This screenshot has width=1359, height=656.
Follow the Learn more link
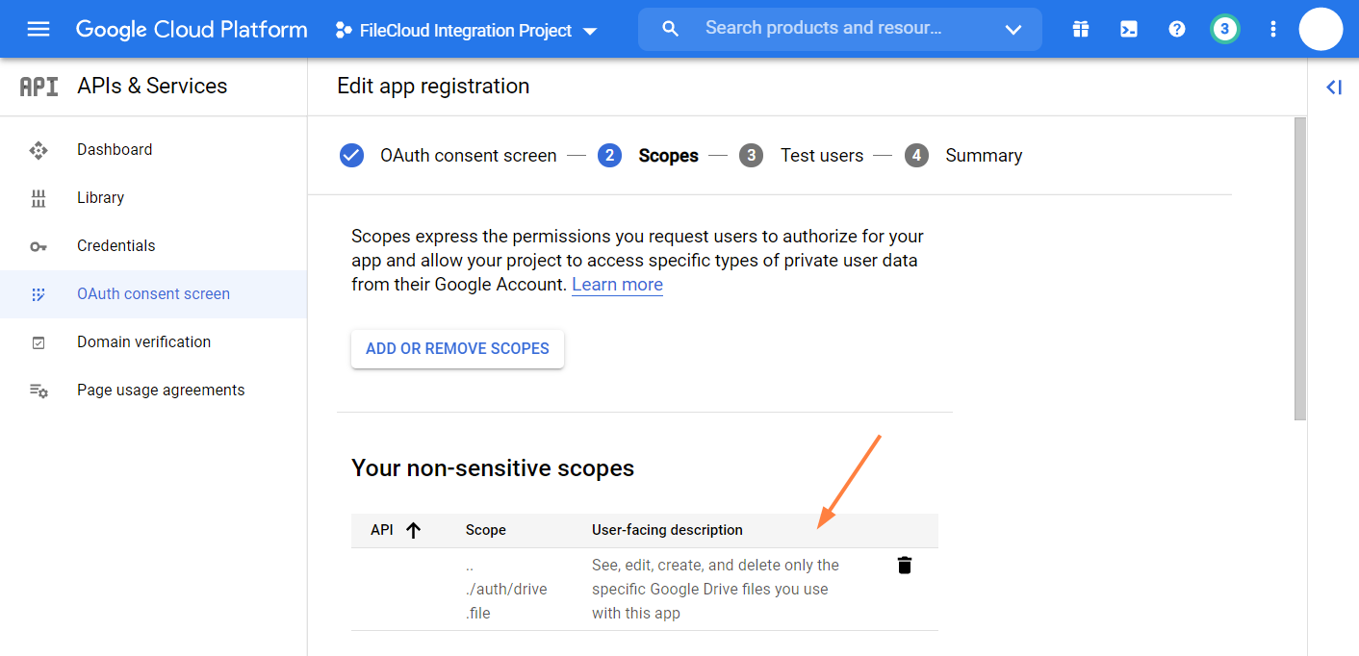click(x=617, y=285)
